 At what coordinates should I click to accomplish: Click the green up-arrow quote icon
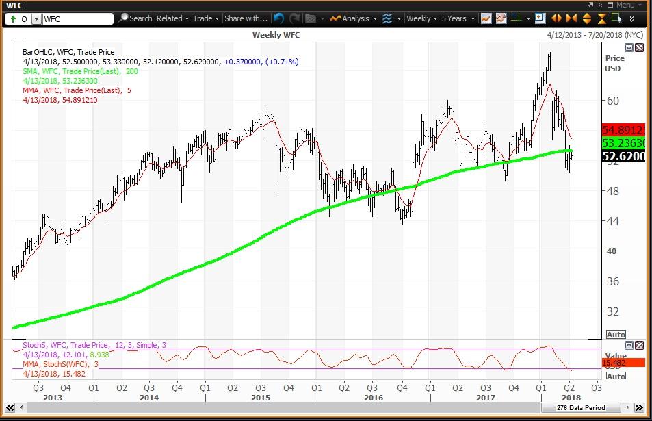(x=13, y=19)
